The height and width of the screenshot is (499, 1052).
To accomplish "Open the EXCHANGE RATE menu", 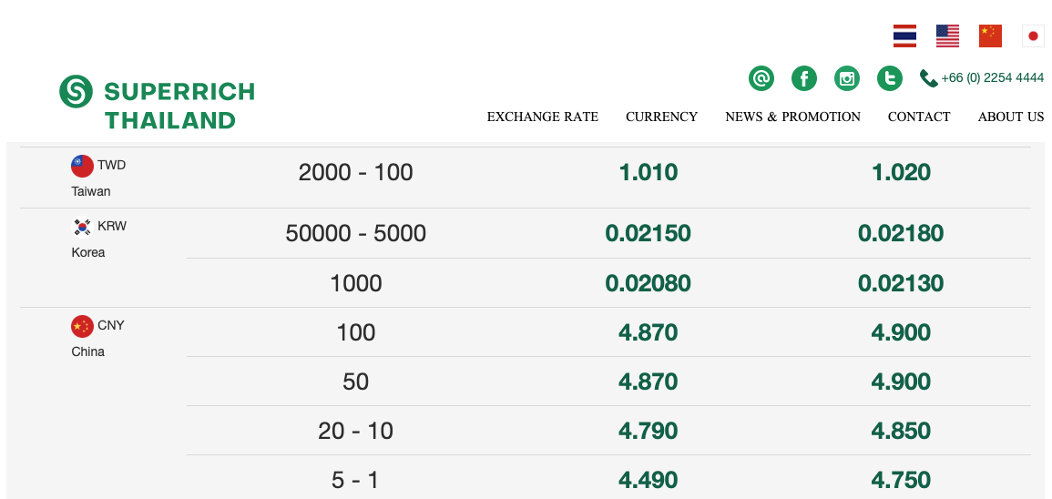I will (x=542, y=117).
